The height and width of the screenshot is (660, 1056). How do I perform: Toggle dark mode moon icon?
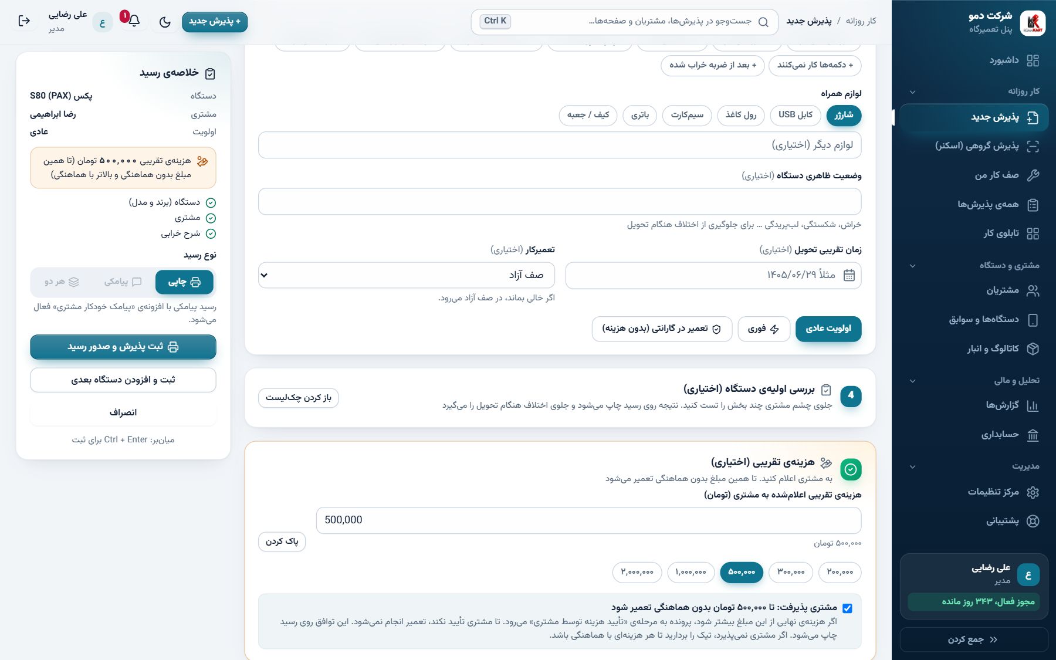(165, 22)
